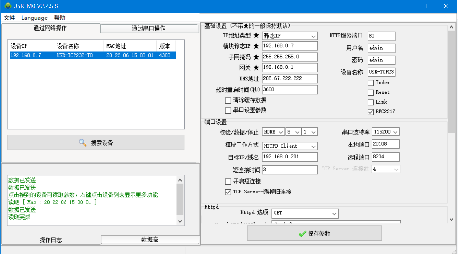
Task: Click the magnifier icon on search device button
Action: point(82,143)
